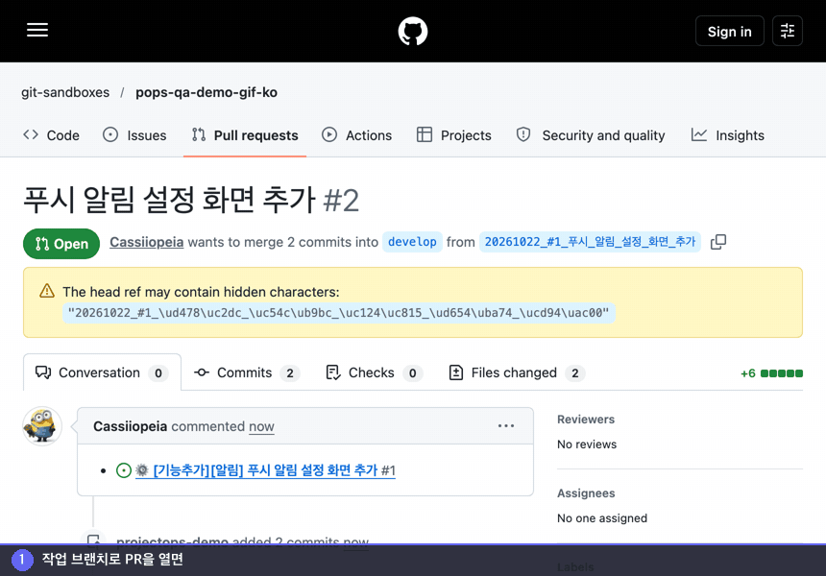
Task: Click the Code tab angle-brackets icon
Action: [x=31, y=134]
